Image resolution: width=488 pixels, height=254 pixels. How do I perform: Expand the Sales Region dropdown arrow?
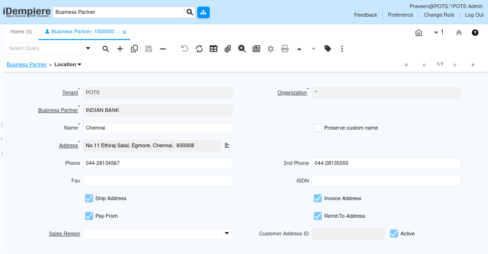(x=227, y=234)
